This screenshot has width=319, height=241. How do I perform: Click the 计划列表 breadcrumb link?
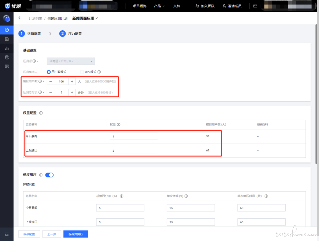pos(35,18)
